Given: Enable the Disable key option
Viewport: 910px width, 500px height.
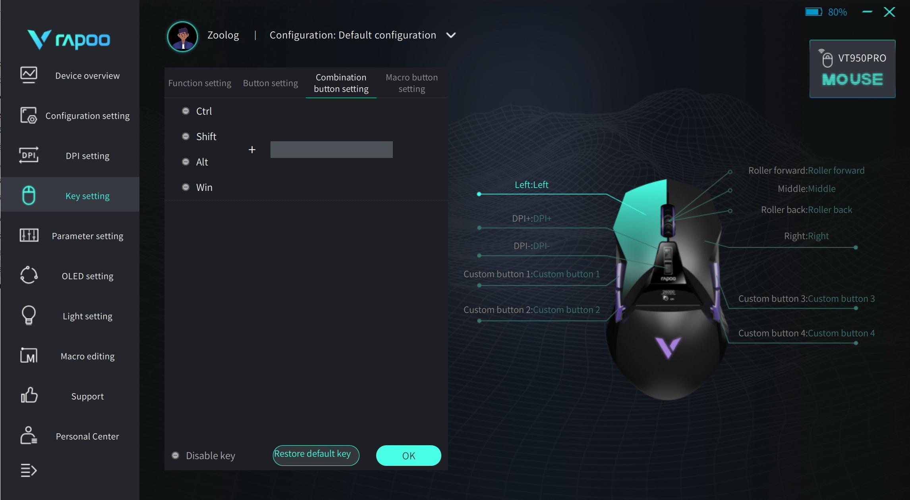Looking at the screenshot, I should tap(175, 456).
